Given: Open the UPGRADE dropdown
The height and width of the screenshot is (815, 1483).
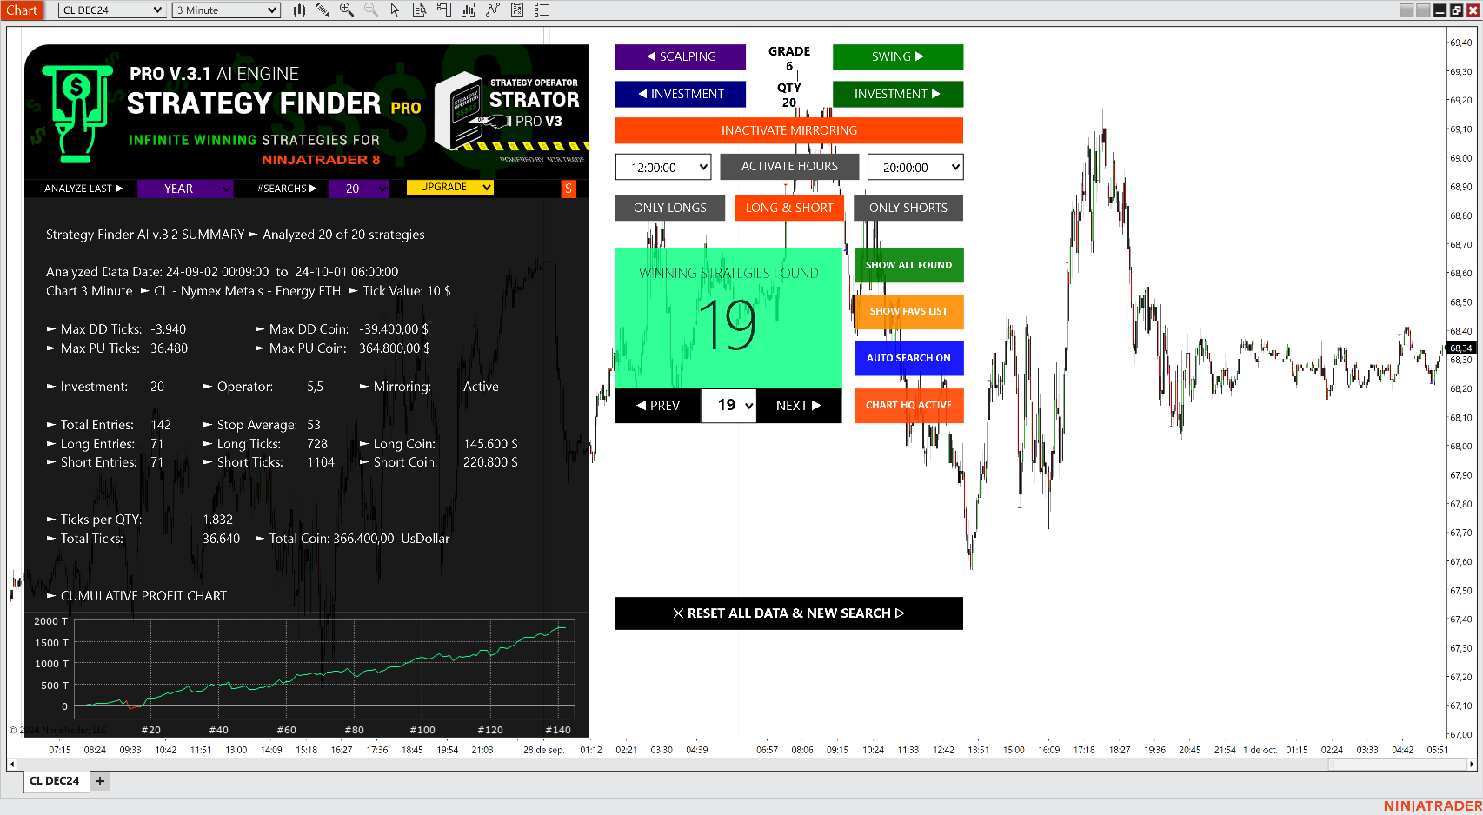Looking at the screenshot, I should (450, 187).
